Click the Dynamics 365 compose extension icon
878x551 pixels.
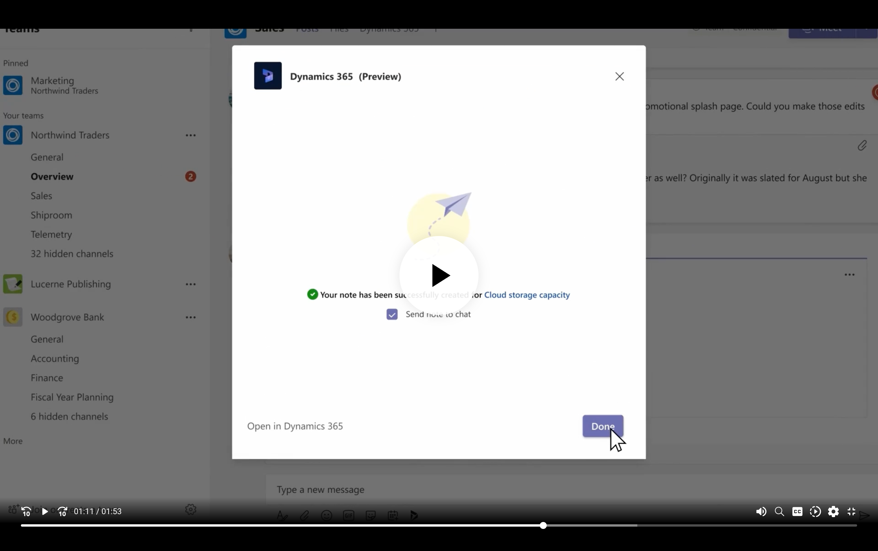click(x=414, y=515)
